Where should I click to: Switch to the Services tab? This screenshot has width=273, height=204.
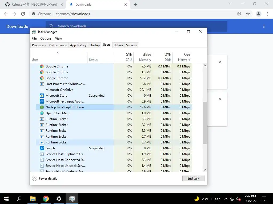(x=132, y=45)
